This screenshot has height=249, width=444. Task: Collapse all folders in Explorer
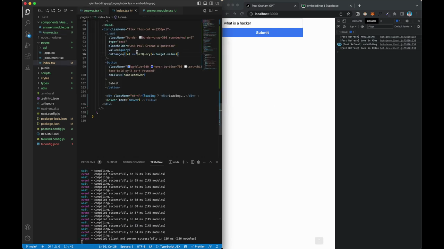(x=65, y=10)
